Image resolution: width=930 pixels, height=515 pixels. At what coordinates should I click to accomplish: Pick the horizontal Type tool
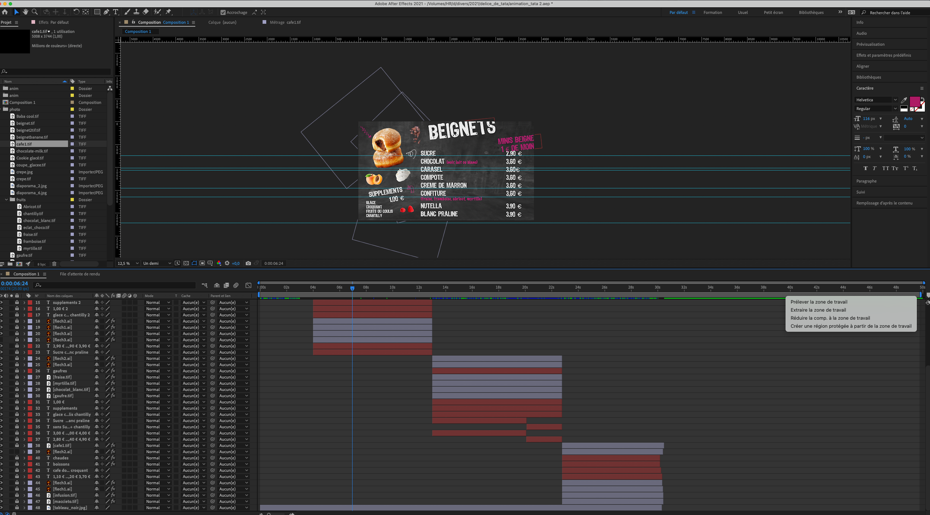116,12
